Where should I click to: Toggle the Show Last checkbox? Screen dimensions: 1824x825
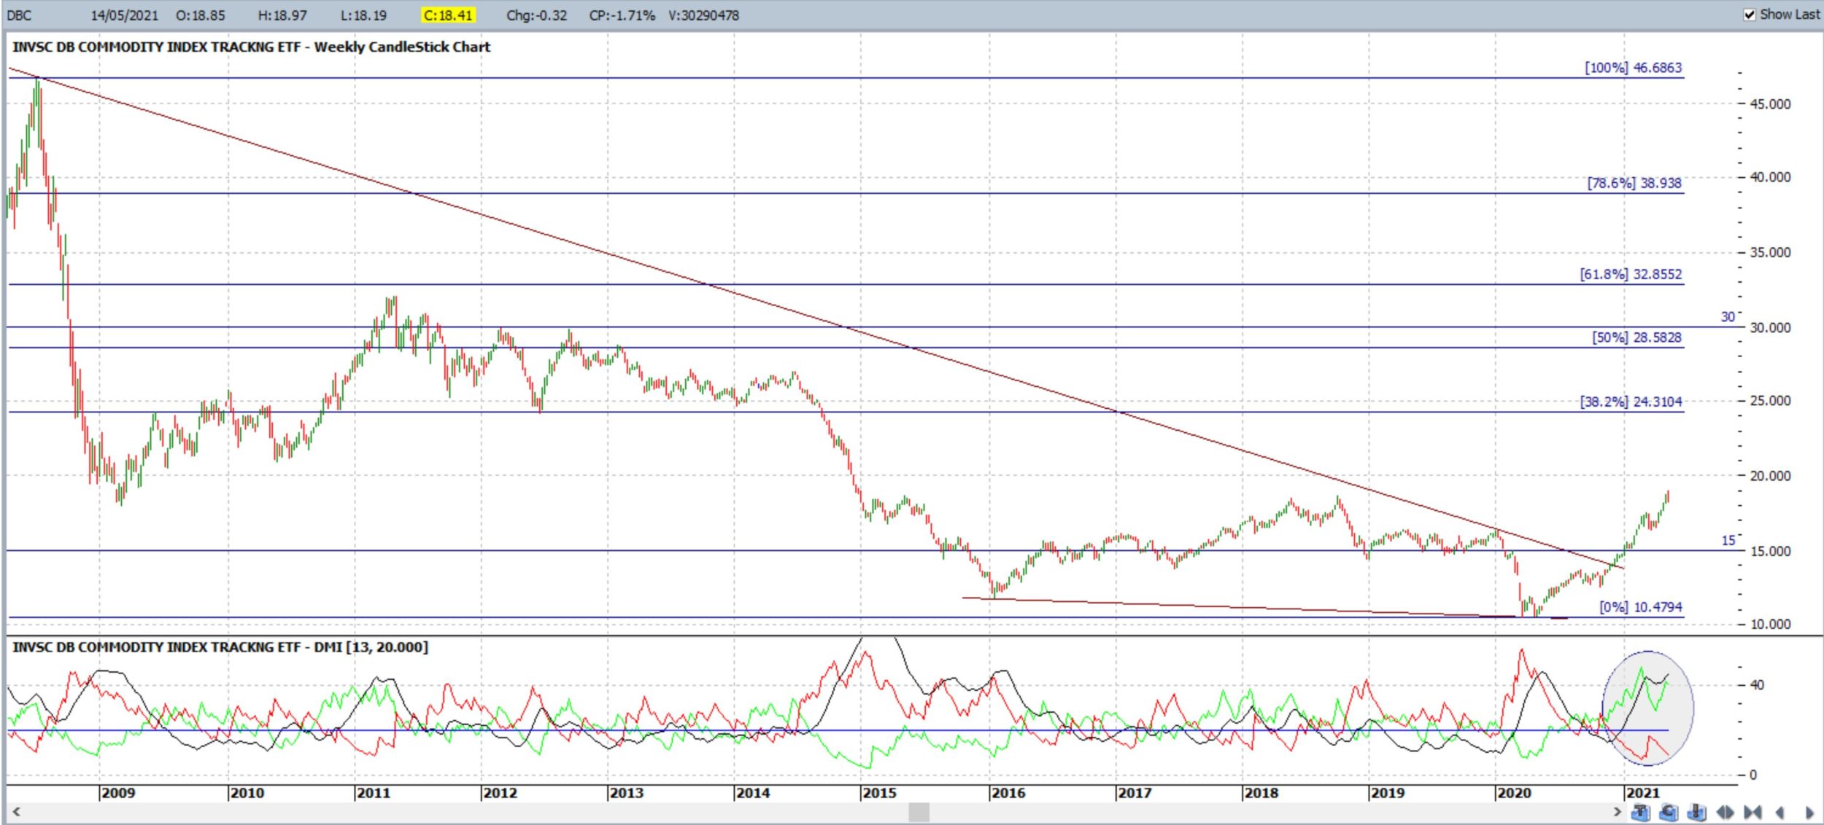1749,15
